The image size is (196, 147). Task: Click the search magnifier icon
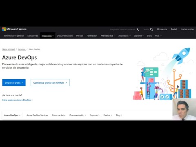point(151,29)
